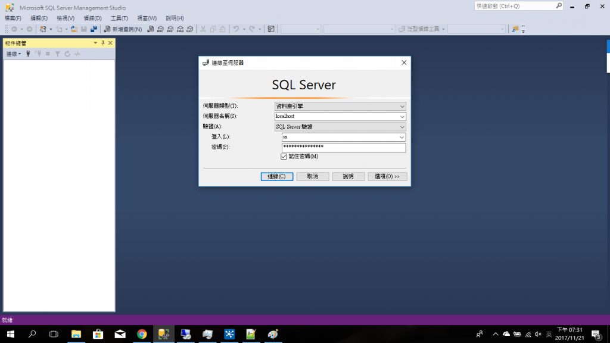The image size is (610, 343).
Task: Click the New Project toolbar icon
Action: coord(43,29)
